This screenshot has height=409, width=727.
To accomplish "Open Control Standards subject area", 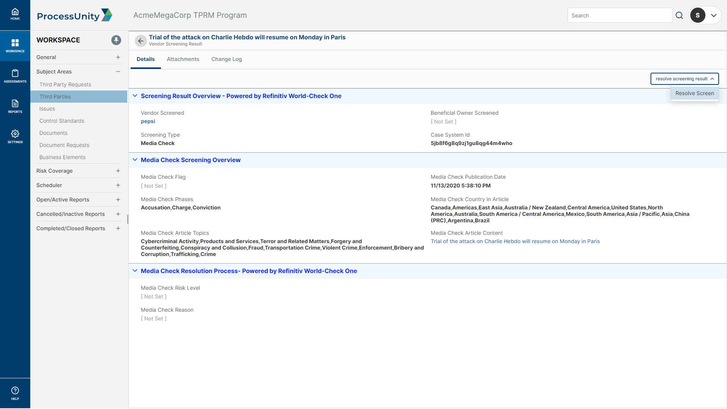I will [62, 121].
